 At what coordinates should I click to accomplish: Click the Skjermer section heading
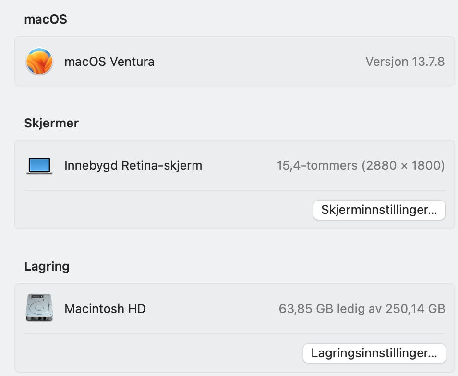point(51,123)
